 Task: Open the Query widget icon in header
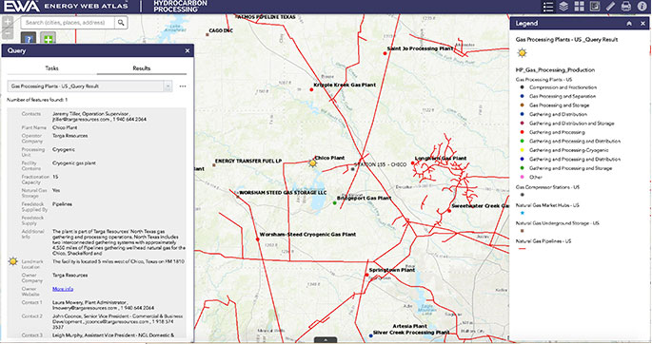pyautogui.click(x=595, y=7)
